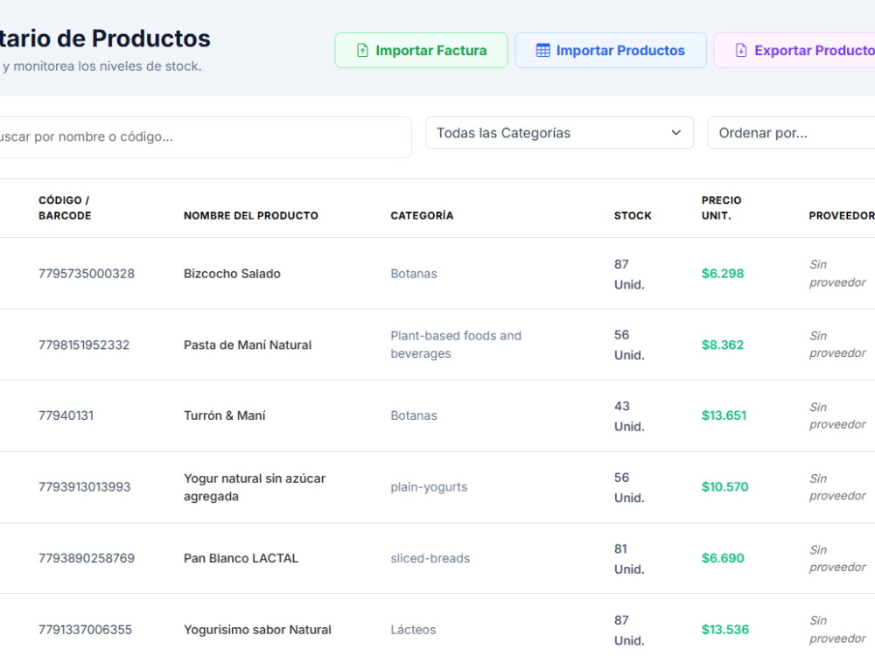Click the plain-yogurts category label

coord(429,487)
